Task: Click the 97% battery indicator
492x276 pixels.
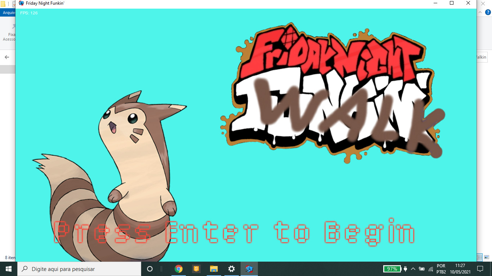Action: [x=392, y=269]
